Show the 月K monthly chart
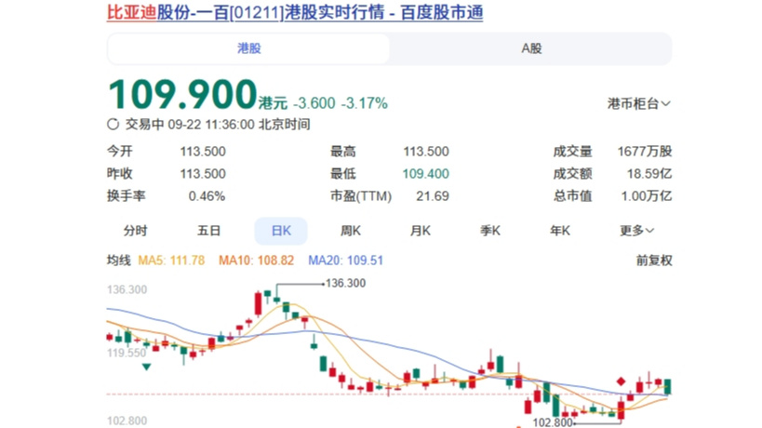This screenshot has width=762, height=428. point(421,231)
